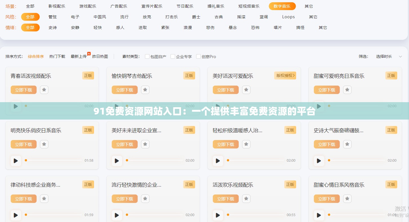This screenshot has width=409, height=222.
Task: Play the 美好未来进取企业宣 track
Action: [x=117, y=161]
